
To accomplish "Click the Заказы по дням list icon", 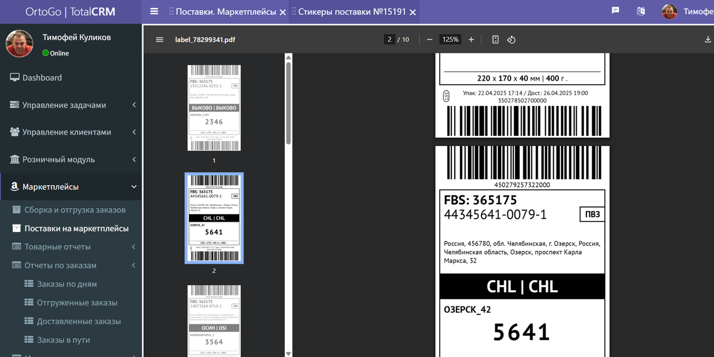I will tap(29, 284).
